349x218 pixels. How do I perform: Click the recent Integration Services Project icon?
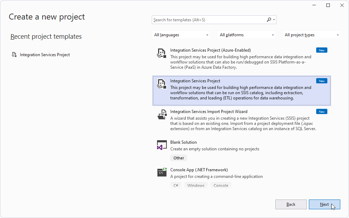point(14,54)
